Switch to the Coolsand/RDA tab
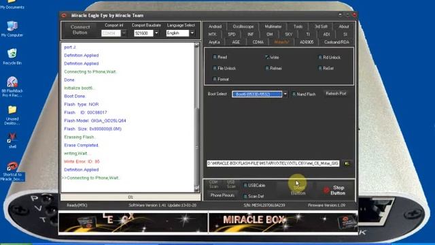This screenshot has height=245, width=435. (x=336, y=42)
